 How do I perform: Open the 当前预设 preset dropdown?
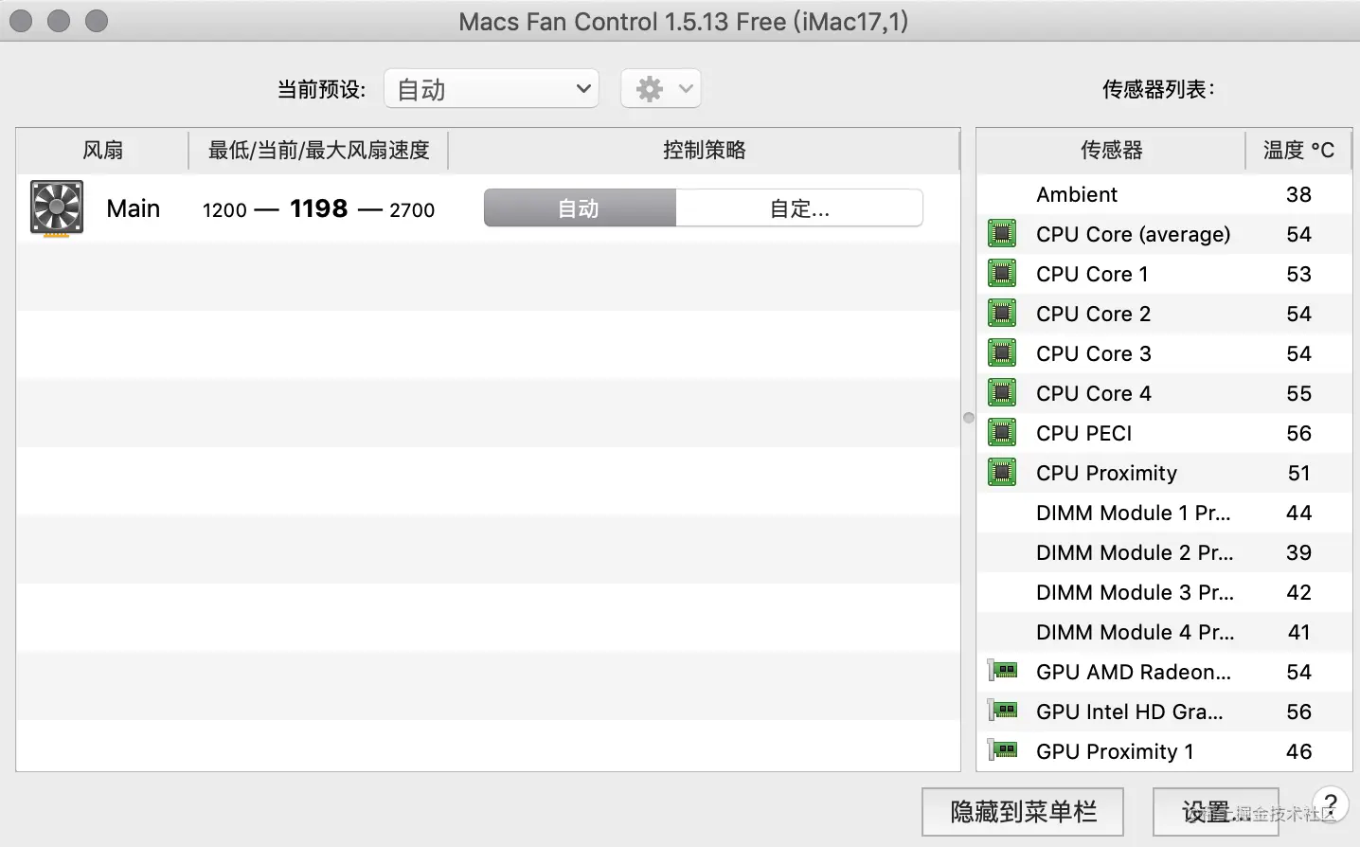coord(492,89)
